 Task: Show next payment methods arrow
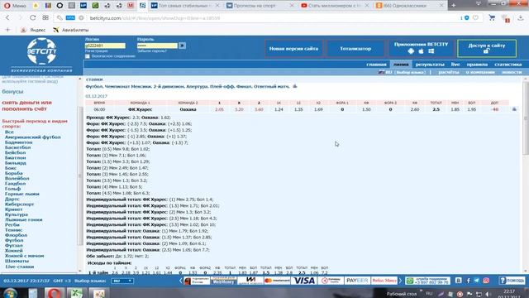400,281
